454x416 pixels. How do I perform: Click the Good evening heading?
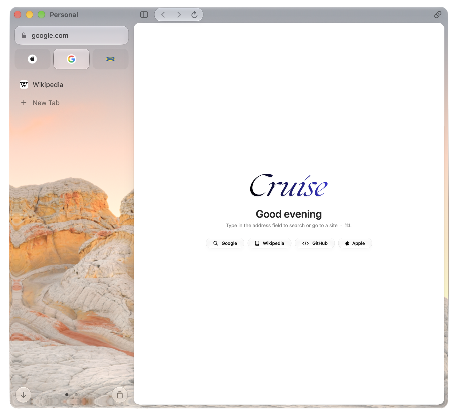click(x=289, y=214)
